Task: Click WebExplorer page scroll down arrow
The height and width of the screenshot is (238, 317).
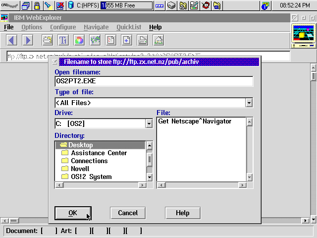Action: (x=314, y=219)
